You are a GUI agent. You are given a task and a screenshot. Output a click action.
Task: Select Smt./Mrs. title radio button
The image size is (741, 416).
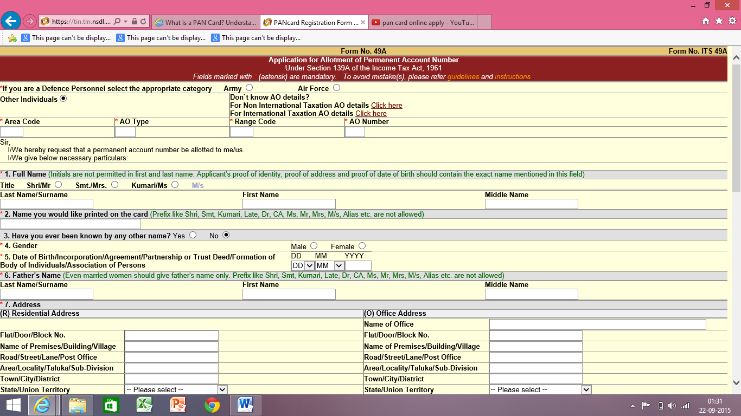point(114,185)
